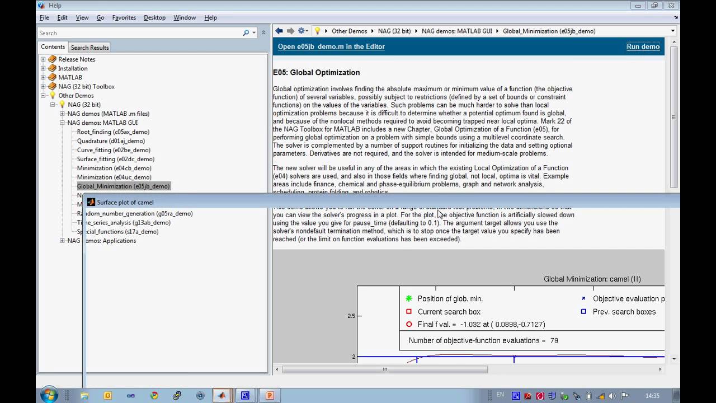
Task: Expand the Installation tree node
Action: tap(43, 68)
